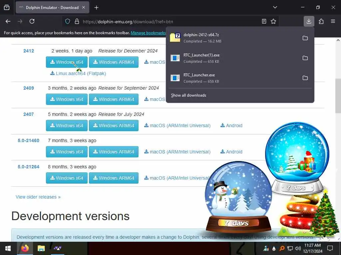341x255 pixels.
Task: Download Windows ARM64 for release 2409
Action: 114,99
